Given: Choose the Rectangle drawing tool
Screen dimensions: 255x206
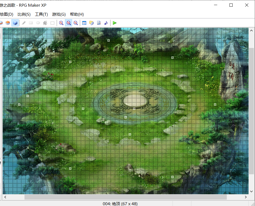Looking at the screenshot, I should pyautogui.click(x=31, y=23).
